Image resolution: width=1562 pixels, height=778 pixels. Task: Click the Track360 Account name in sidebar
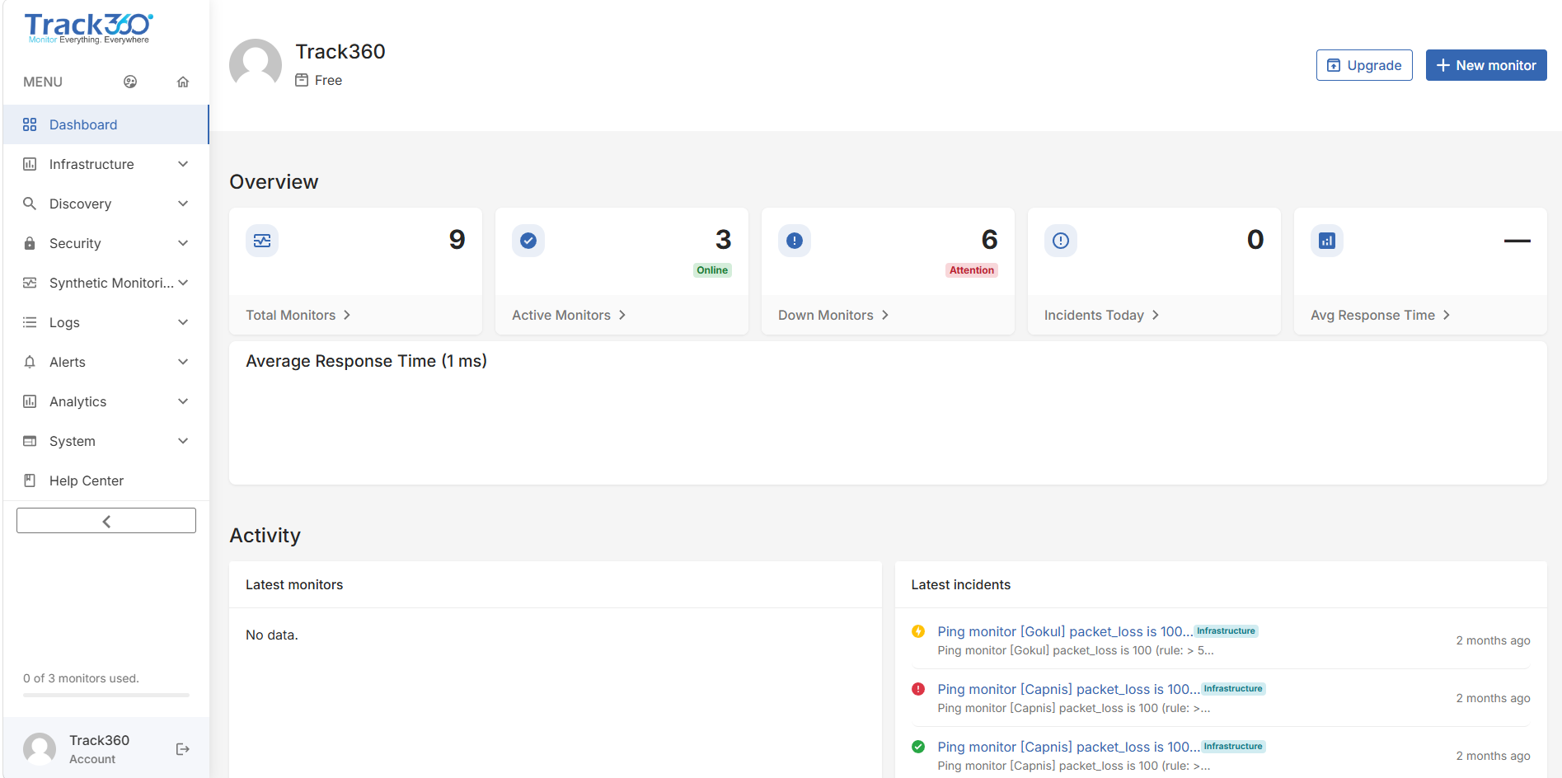(x=99, y=740)
